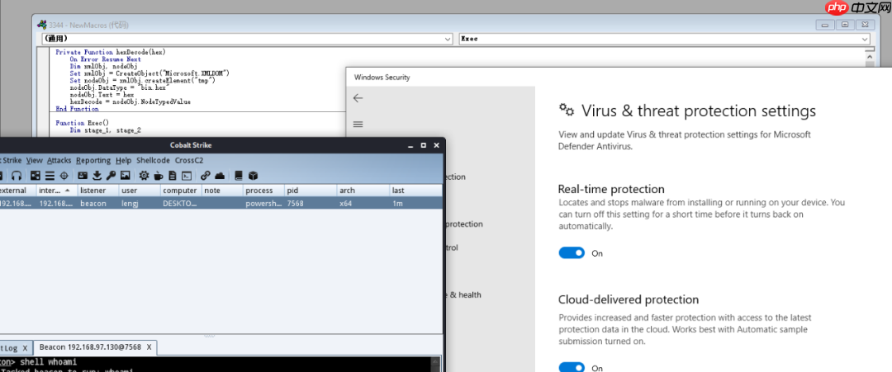Click pane splitter grip above the tabs

[x=209, y=336]
